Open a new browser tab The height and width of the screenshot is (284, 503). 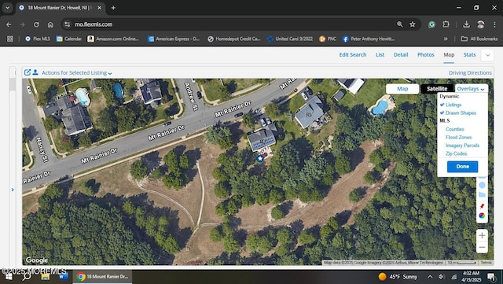(x=113, y=8)
